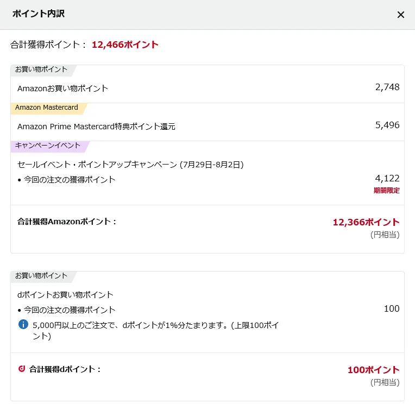The image size is (415, 410).
Task: Click the 合計獲得dポイント label
Action: coord(65,369)
